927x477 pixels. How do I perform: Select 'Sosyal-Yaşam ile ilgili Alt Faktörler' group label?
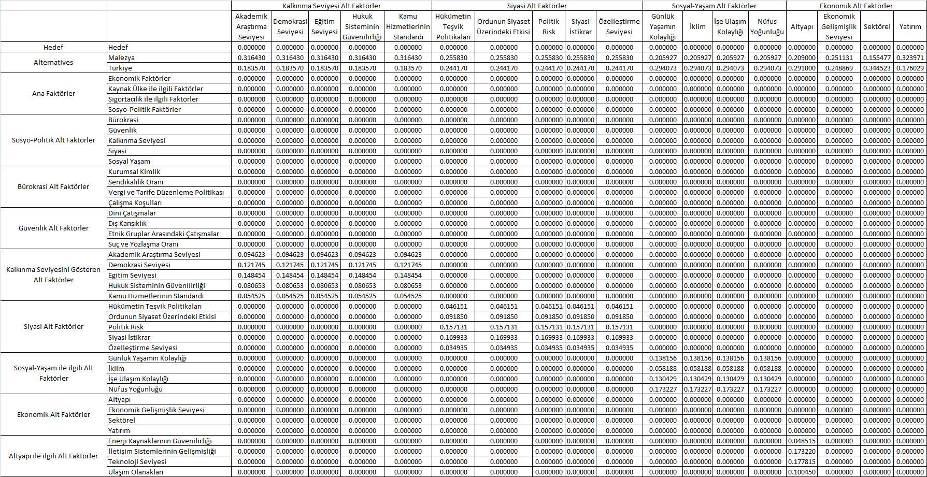(x=53, y=373)
